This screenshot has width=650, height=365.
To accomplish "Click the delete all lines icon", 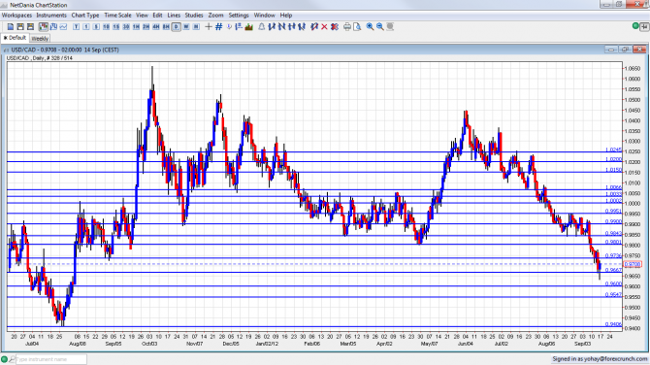I will pyautogui.click(x=335, y=26).
